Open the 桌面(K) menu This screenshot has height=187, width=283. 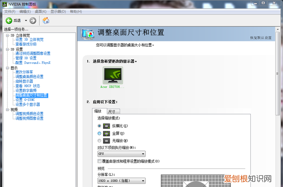41,11
